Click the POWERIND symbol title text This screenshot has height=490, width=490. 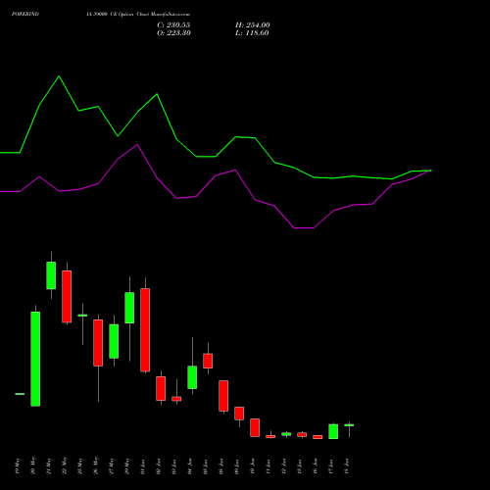tap(25, 14)
